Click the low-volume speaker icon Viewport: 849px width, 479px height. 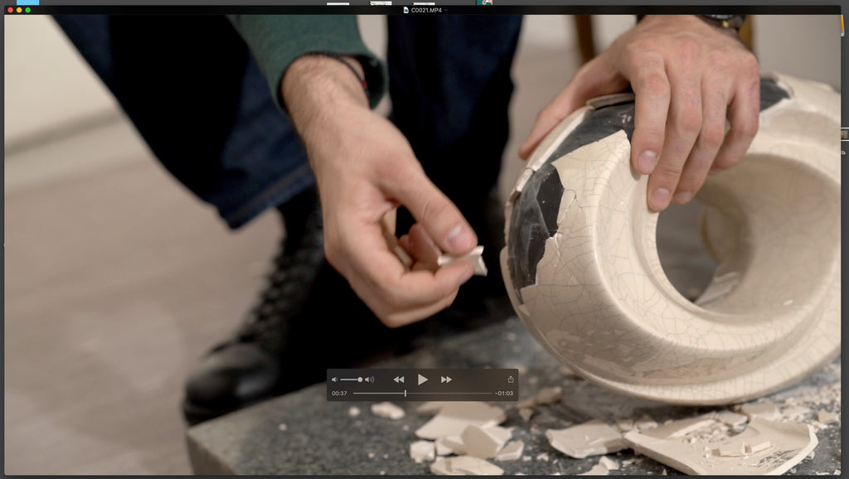tap(334, 380)
